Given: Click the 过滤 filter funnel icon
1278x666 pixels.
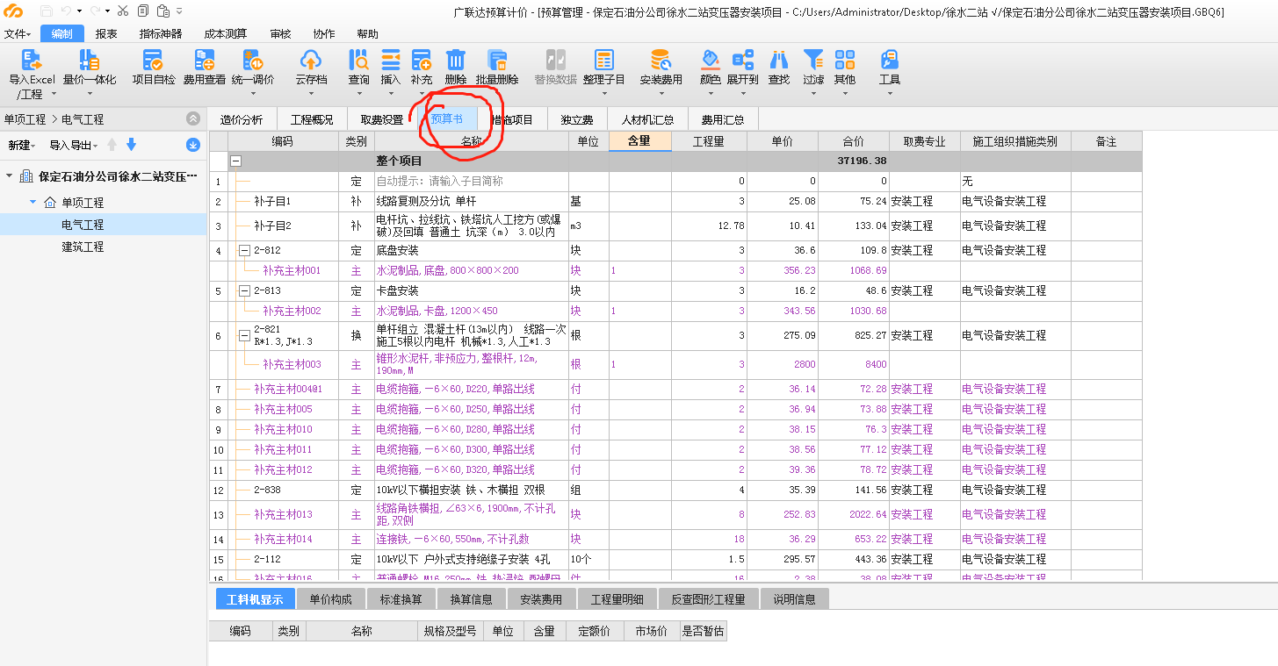Looking at the screenshot, I should [813, 60].
